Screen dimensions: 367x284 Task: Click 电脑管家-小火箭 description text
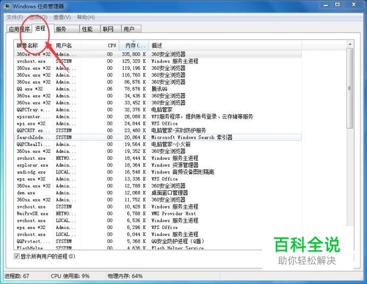[171, 144]
